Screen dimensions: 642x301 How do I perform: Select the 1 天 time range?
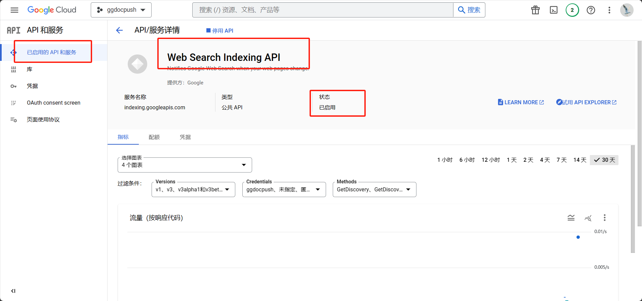(512, 160)
